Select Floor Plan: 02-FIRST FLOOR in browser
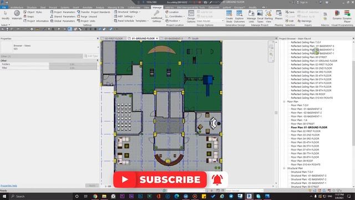This screenshot has height=200, width=355. click(306, 131)
